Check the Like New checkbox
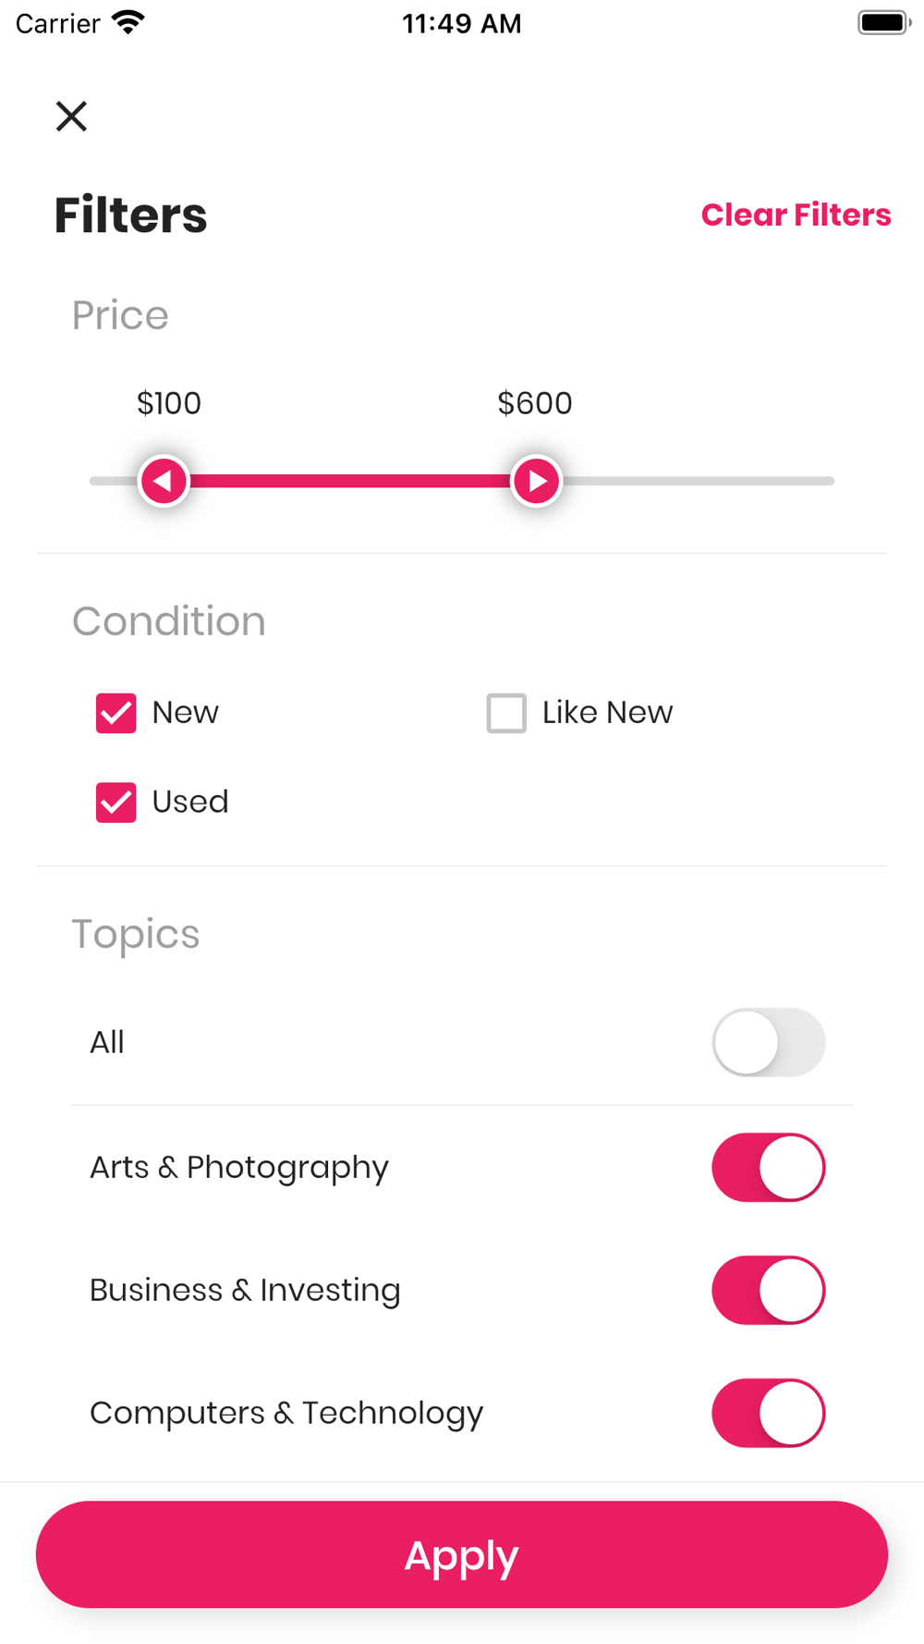The height and width of the screenshot is (1644, 924). pyautogui.click(x=506, y=713)
